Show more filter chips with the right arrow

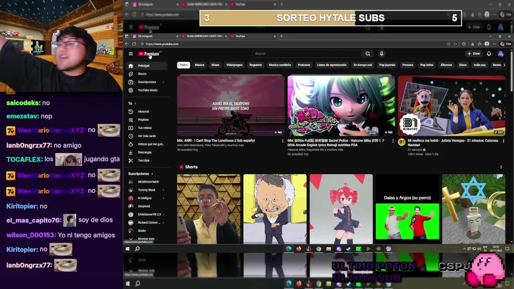pyautogui.click(x=504, y=65)
